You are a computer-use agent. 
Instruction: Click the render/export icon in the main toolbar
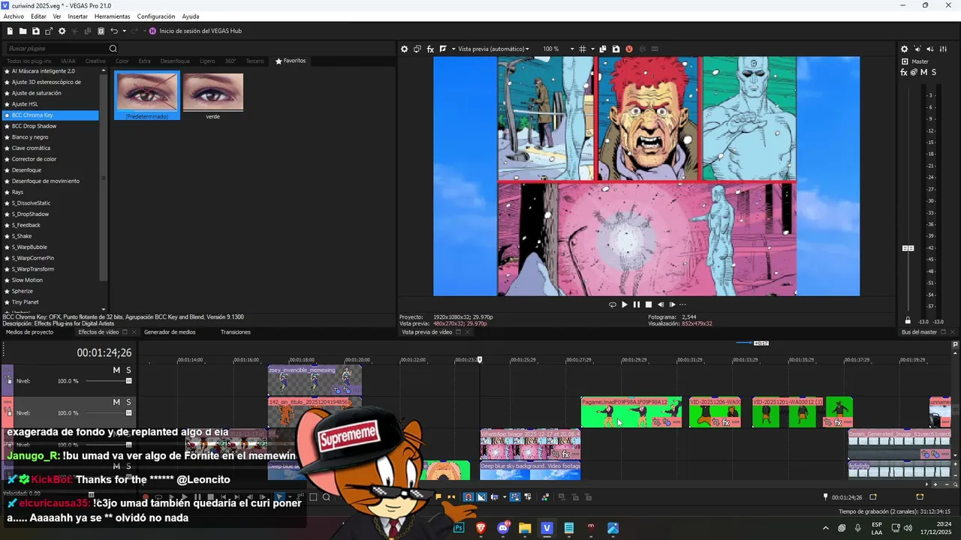coord(49,31)
